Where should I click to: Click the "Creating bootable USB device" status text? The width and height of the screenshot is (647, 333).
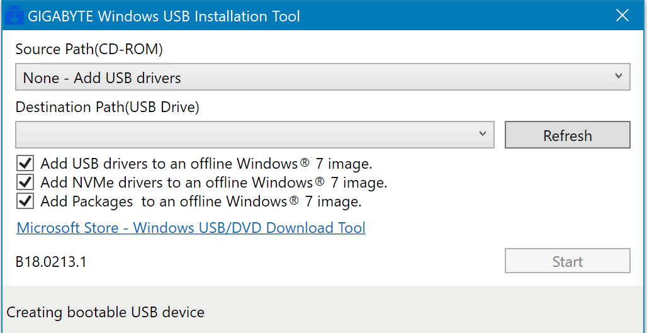pyautogui.click(x=105, y=312)
